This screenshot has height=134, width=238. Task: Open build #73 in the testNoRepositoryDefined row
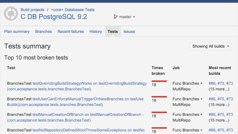point(229,130)
